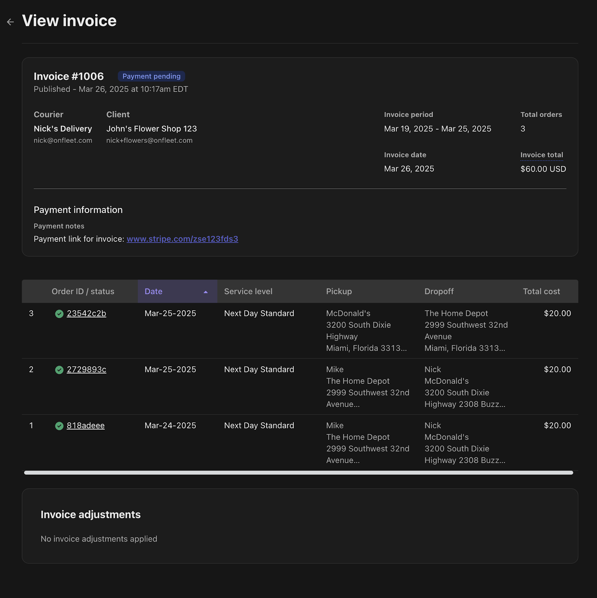Screen dimensions: 597x598
Task: Click the Total cost column header
Action: tap(541, 292)
